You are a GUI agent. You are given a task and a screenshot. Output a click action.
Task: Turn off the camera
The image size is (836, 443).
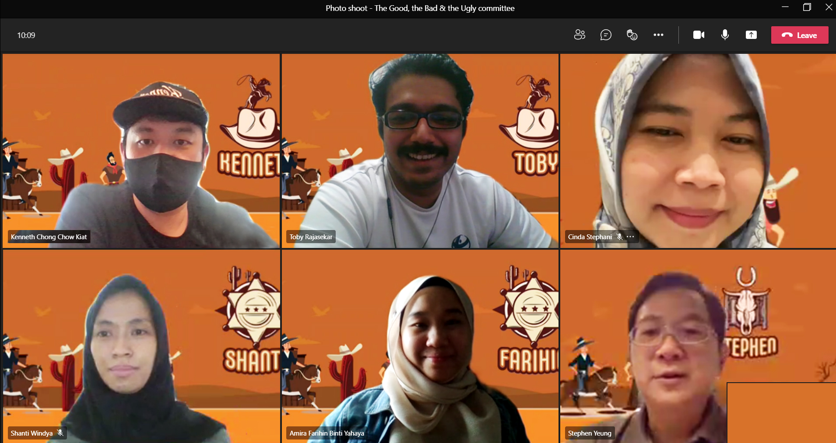(x=699, y=35)
